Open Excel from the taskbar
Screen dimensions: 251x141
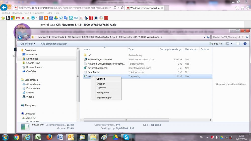38,137
